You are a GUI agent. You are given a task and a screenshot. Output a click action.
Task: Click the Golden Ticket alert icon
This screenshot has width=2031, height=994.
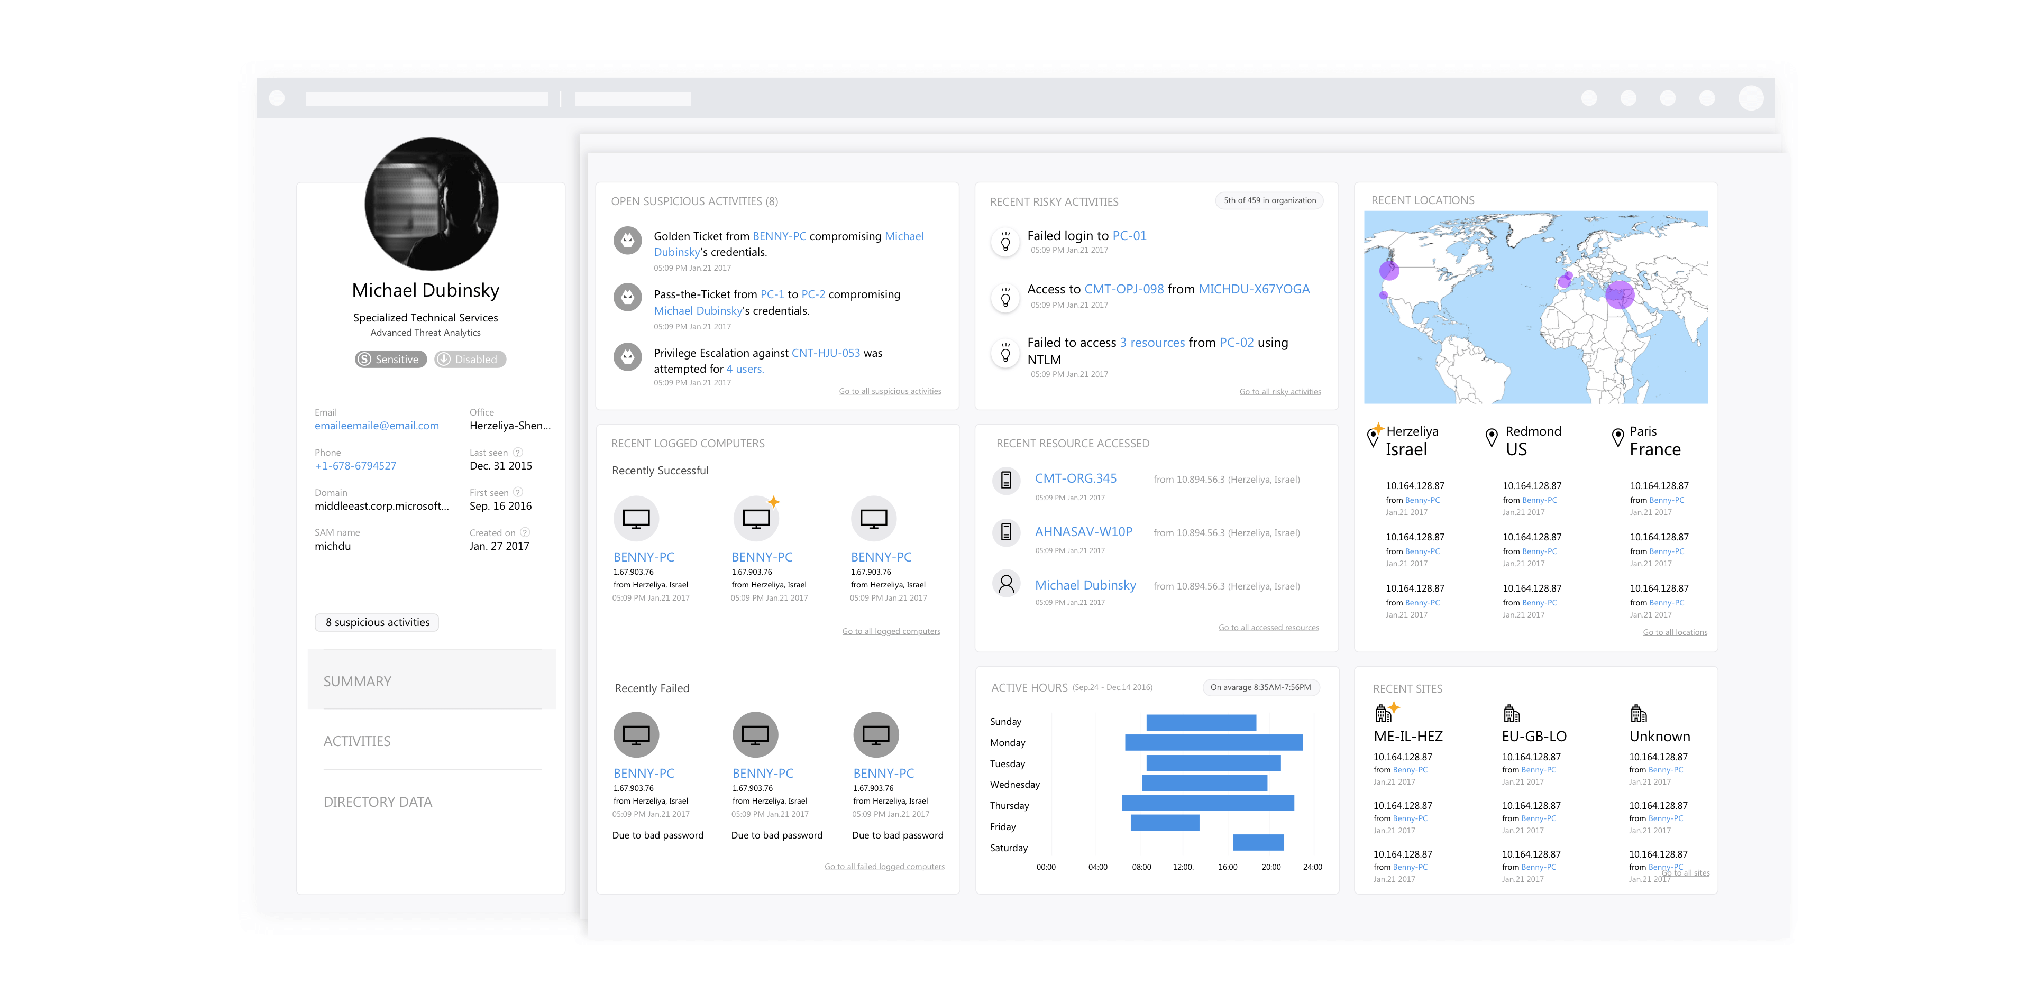[628, 241]
